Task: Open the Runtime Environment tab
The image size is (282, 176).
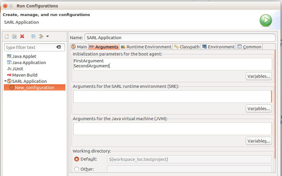Action: coord(146,47)
